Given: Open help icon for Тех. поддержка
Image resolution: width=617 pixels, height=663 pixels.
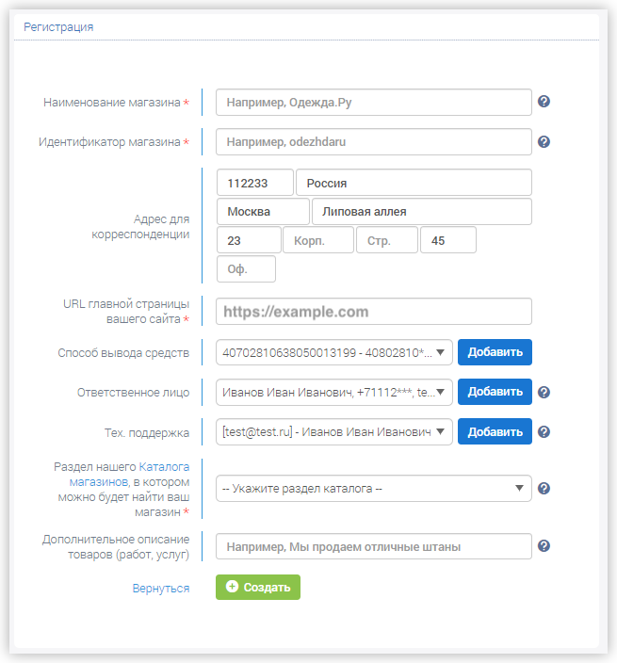Looking at the screenshot, I should click(544, 431).
